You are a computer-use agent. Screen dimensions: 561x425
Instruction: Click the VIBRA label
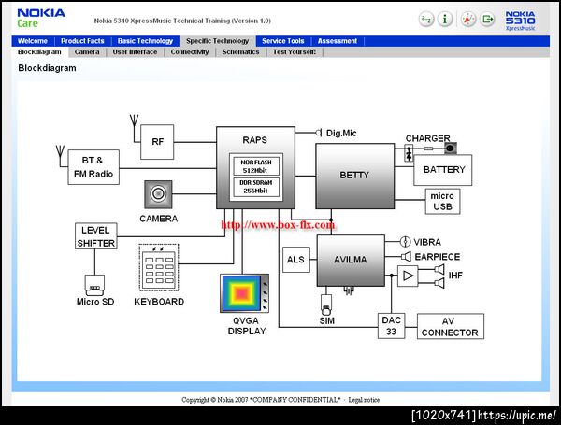click(427, 242)
